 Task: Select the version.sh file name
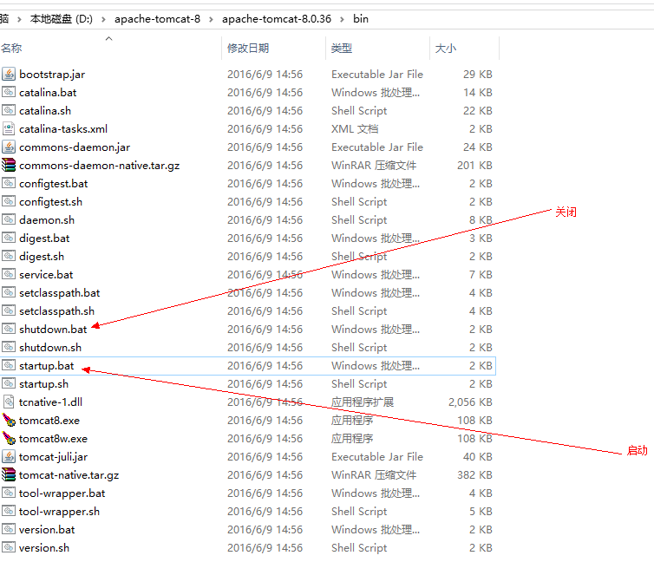44,548
